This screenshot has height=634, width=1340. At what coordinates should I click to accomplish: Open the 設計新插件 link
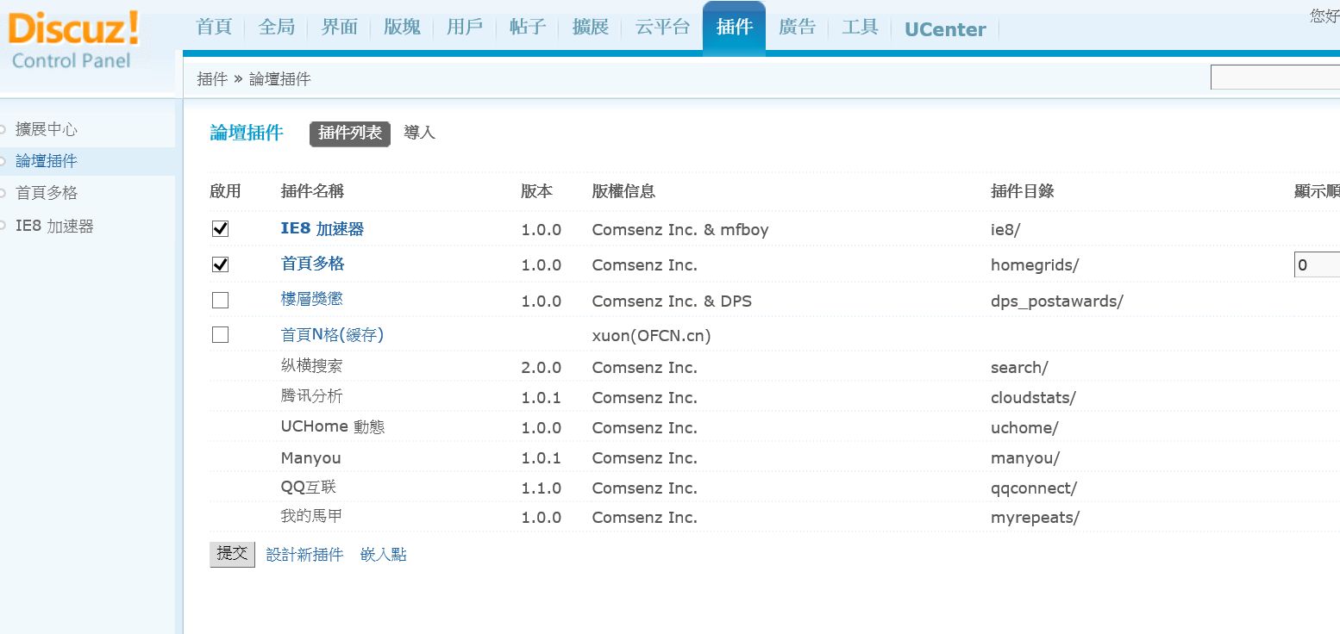(304, 555)
